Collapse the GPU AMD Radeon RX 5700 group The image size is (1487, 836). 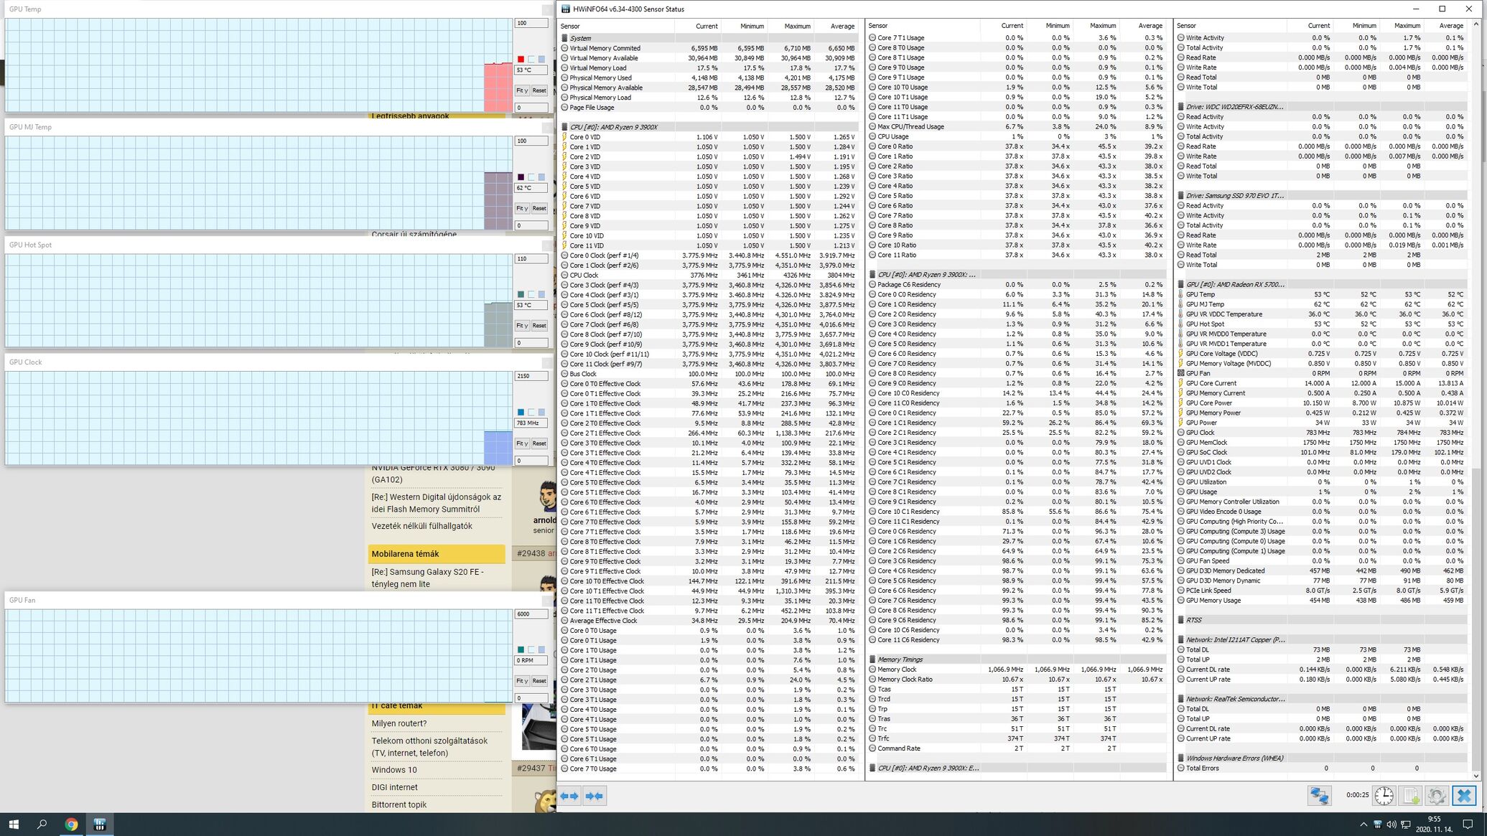coord(1234,284)
